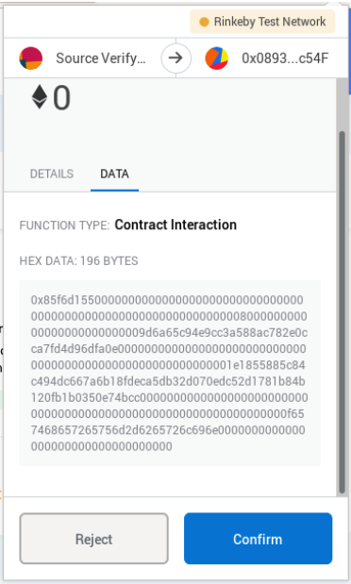351x584 pixels.
Task: Reject the transaction
Action: [x=94, y=539]
